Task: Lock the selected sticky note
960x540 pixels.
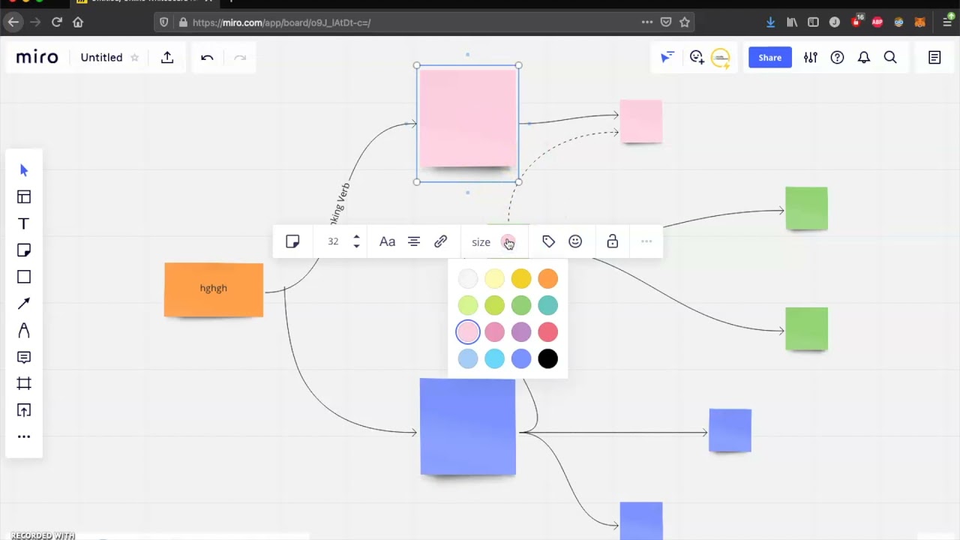Action: [612, 241]
